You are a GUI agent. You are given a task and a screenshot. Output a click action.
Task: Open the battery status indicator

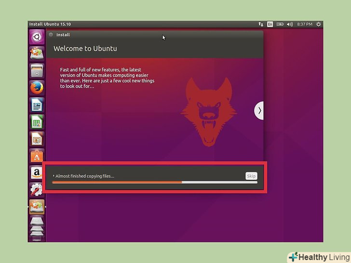click(x=280, y=24)
